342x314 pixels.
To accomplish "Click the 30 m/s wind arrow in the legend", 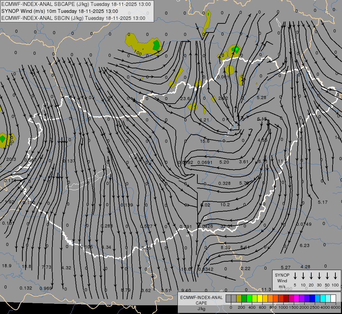I will tap(319, 276).
